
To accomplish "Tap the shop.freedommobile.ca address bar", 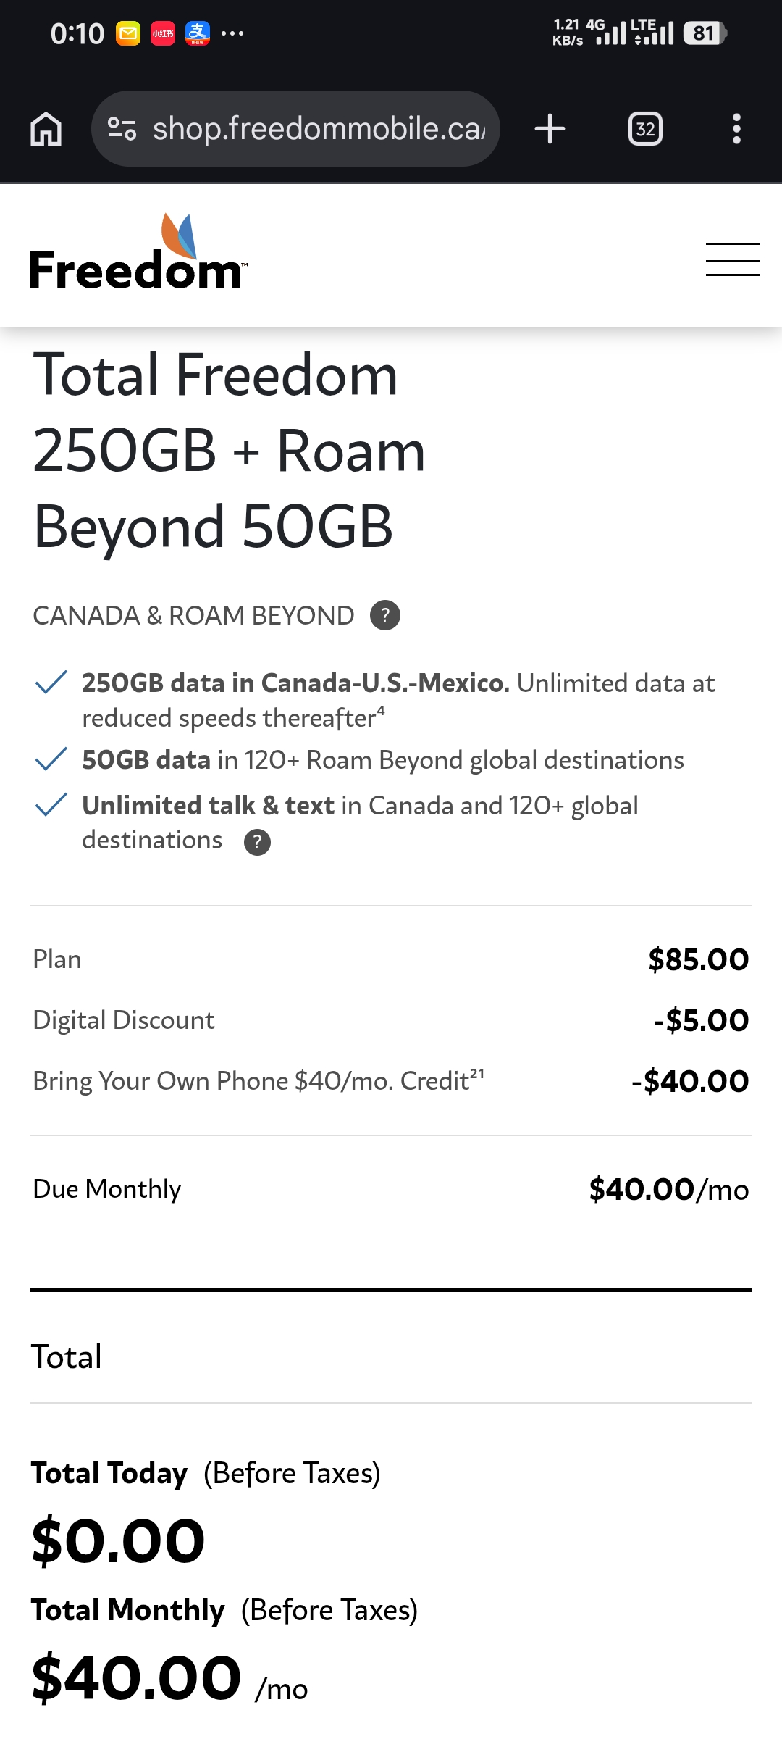I will pos(319,129).
